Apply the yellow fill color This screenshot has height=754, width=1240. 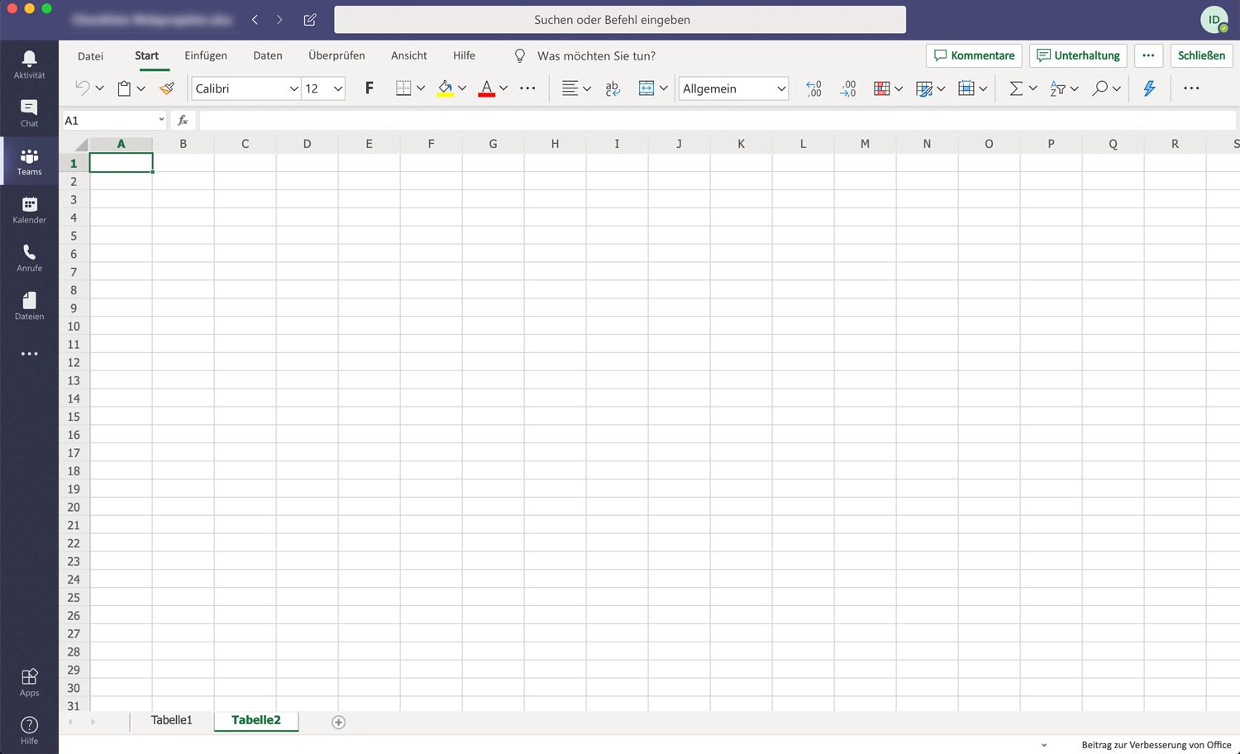tap(445, 88)
